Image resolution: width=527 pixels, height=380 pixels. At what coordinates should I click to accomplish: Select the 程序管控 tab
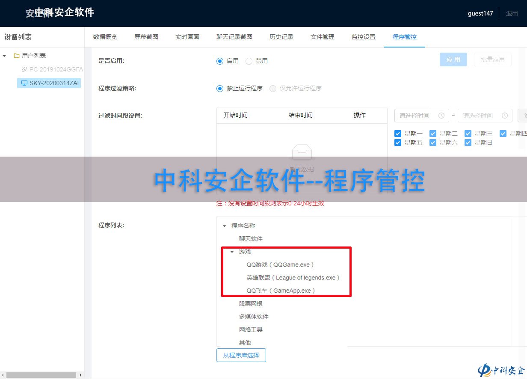click(x=405, y=37)
